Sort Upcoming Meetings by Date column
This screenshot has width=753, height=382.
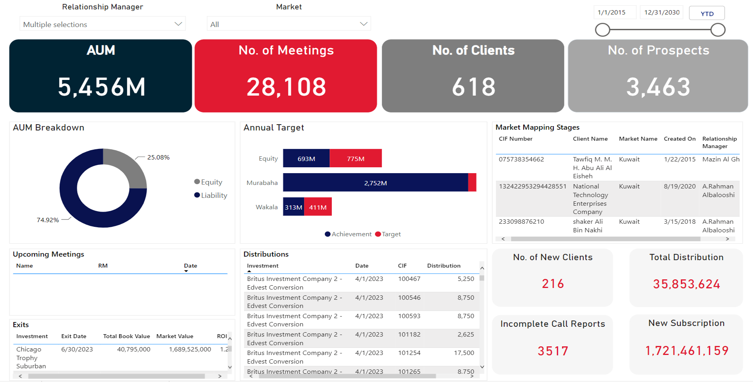191,266
